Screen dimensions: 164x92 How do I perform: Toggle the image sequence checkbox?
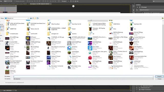tap(4, 83)
